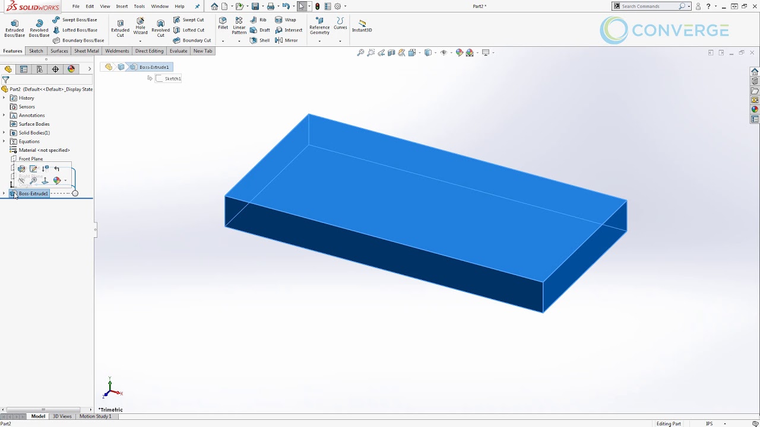
Task: Open dropdown arrow under Linear Pattern
Action: click(x=239, y=41)
